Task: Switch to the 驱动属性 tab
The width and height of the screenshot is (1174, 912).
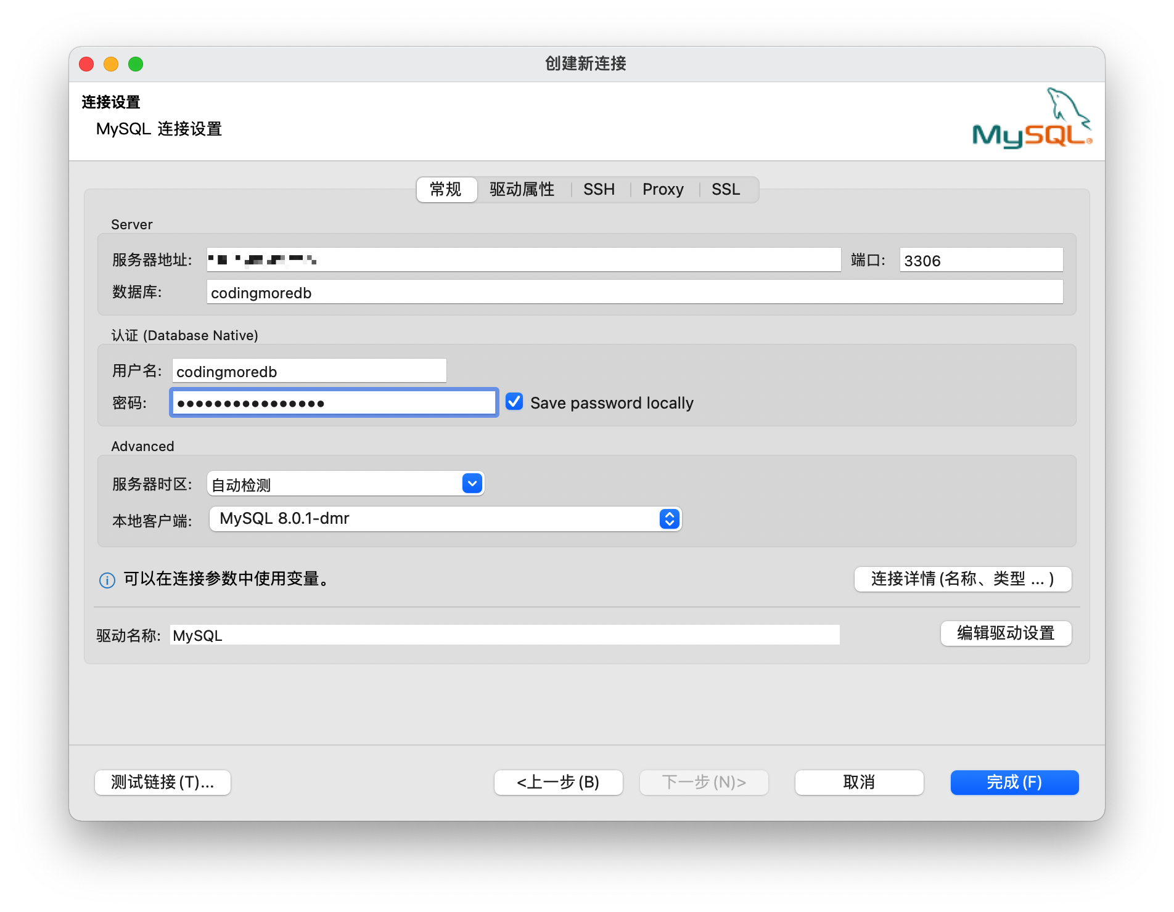Action: (x=522, y=189)
